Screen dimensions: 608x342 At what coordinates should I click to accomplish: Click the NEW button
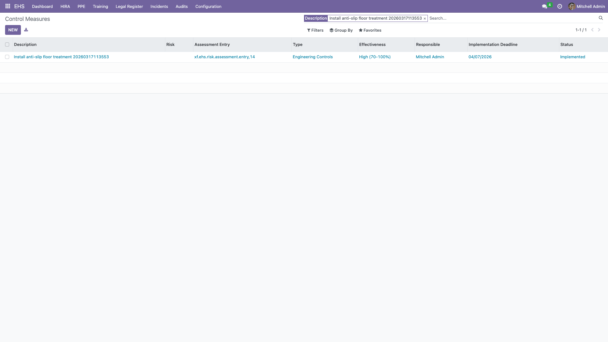(13, 30)
